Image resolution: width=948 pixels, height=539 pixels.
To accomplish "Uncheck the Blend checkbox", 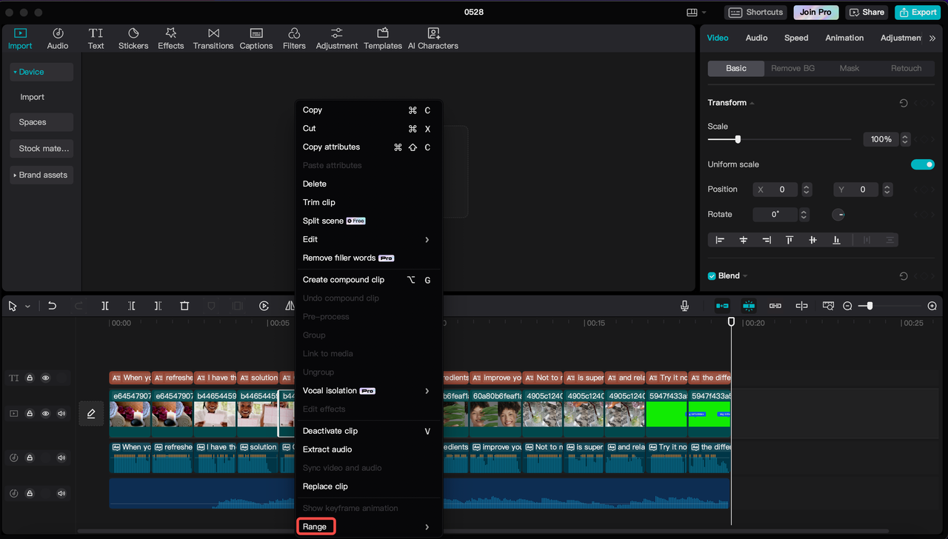I will (712, 275).
